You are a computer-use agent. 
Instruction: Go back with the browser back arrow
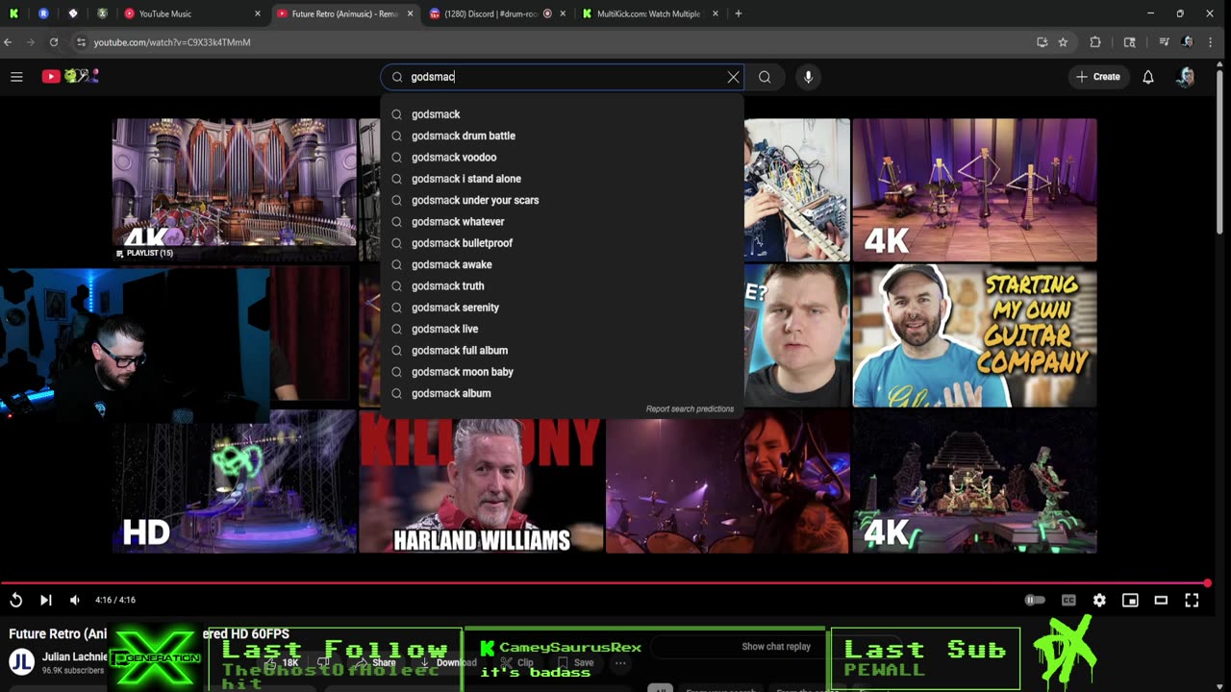pyautogui.click(x=8, y=42)
